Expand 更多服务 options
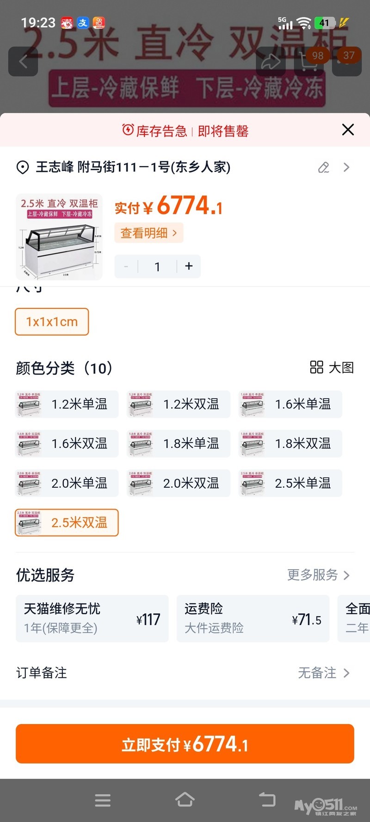 [x=318, y=575]
